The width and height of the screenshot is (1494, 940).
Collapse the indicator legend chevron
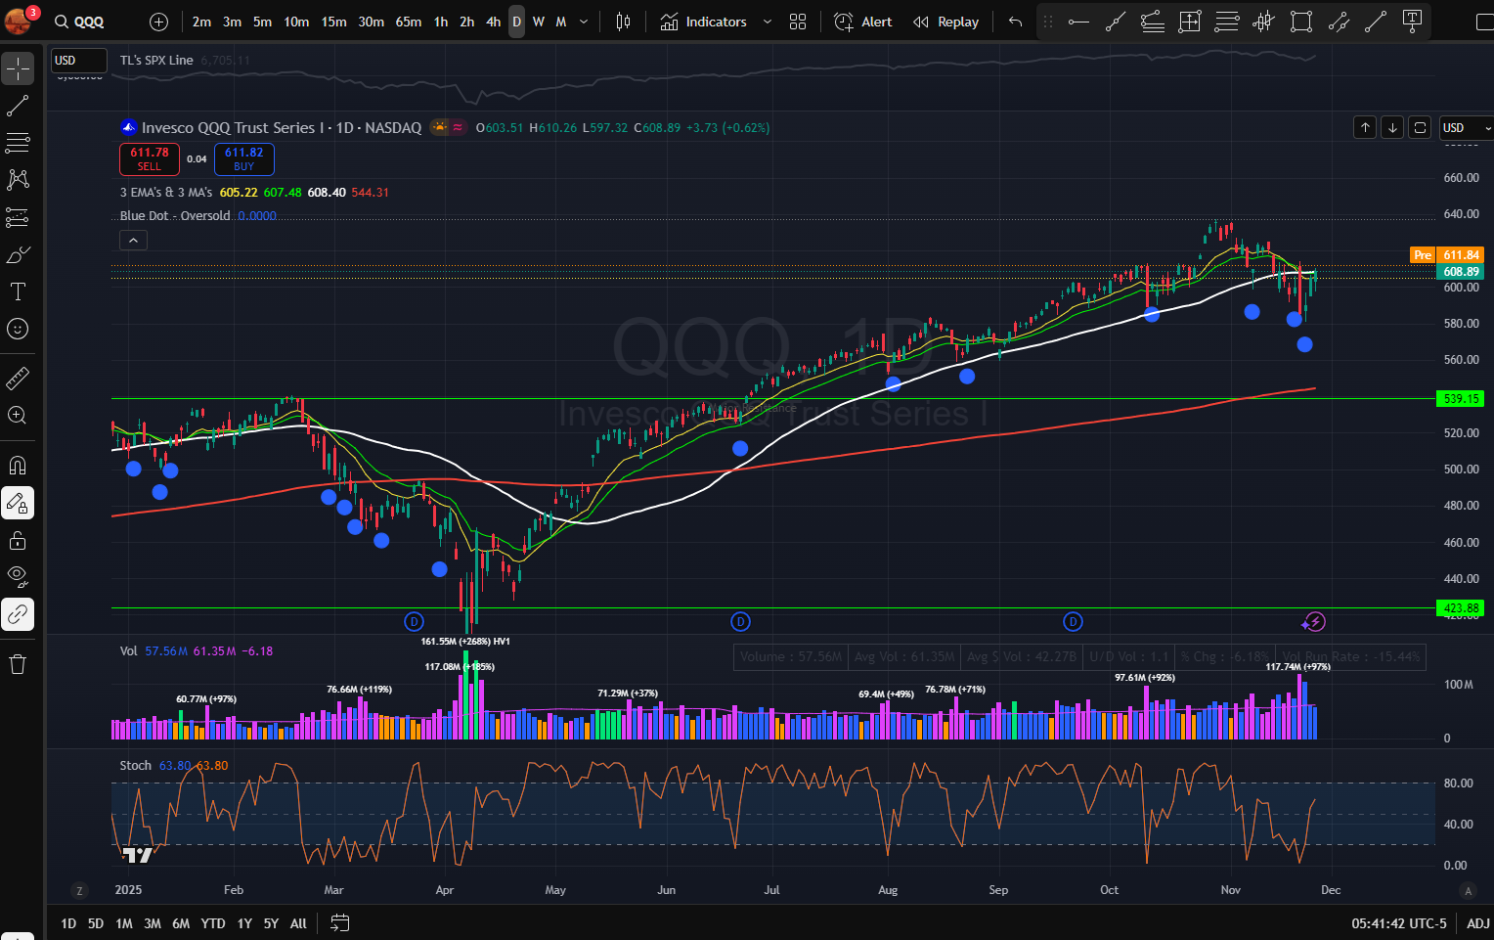click(133, 240)
